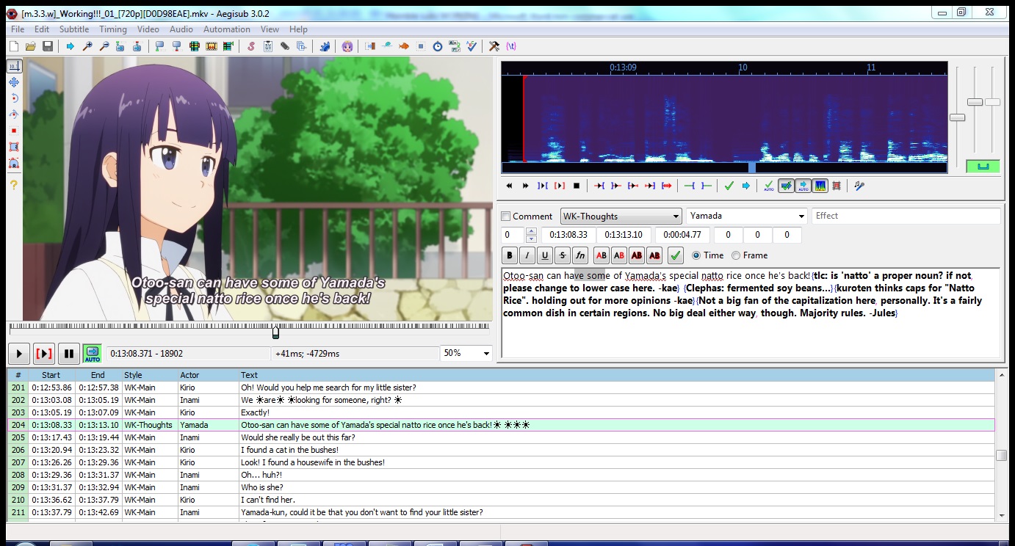Increase layer number with up stepper
Viewport: 1015px width, 546px height.
[531, 232]
